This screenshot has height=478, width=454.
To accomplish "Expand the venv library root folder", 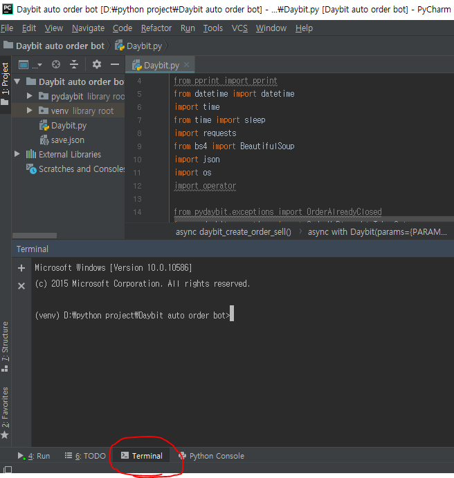I will click(30, 111).
